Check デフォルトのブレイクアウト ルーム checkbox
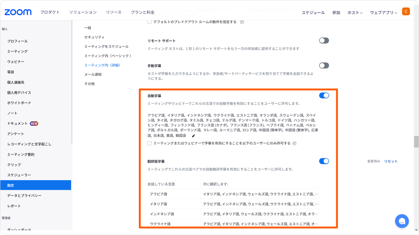This screenshot has height=235, width=419. 150,22
